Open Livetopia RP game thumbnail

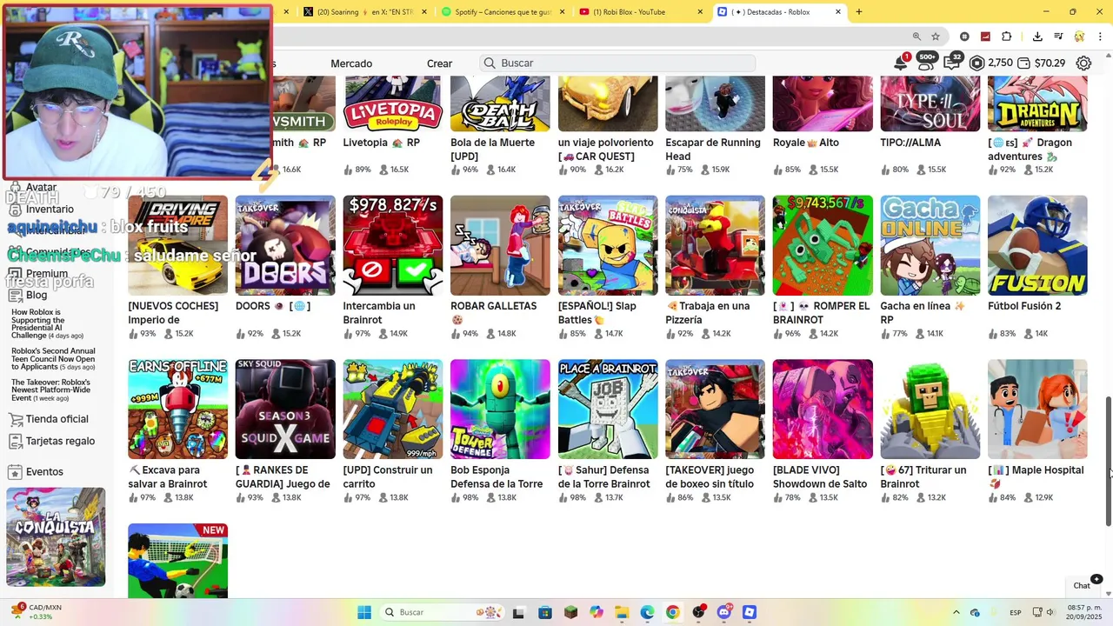point(393,103)
